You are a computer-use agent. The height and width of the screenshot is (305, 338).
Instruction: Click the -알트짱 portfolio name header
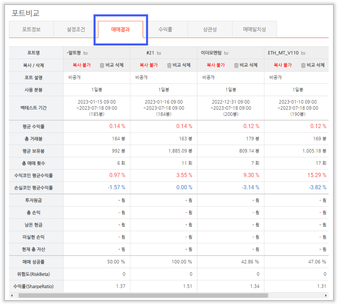[74, 53]
